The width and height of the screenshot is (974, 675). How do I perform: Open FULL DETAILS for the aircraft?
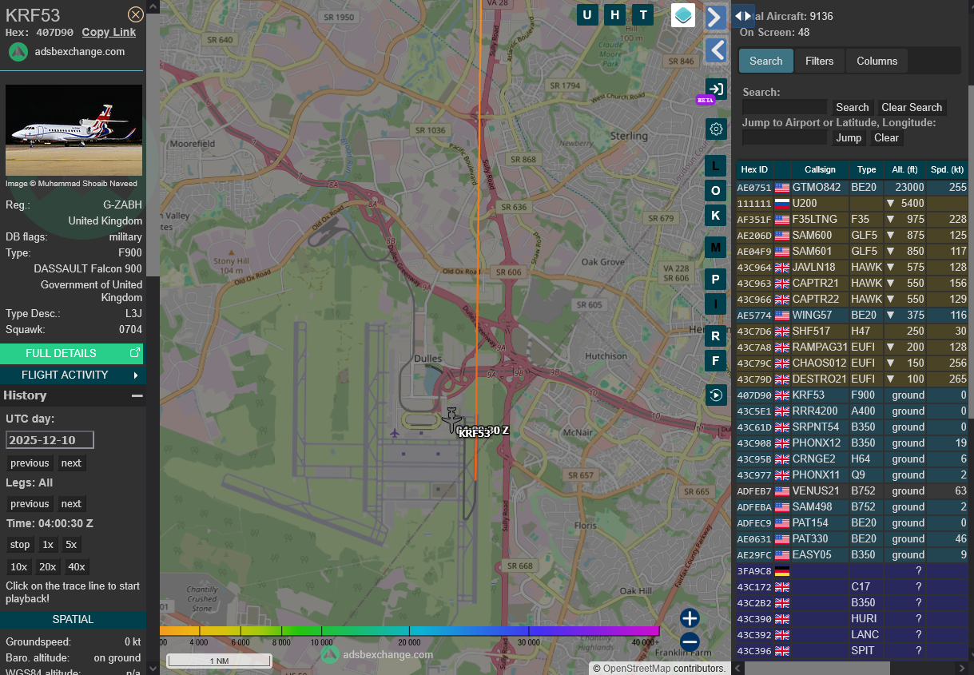(73, 353)
